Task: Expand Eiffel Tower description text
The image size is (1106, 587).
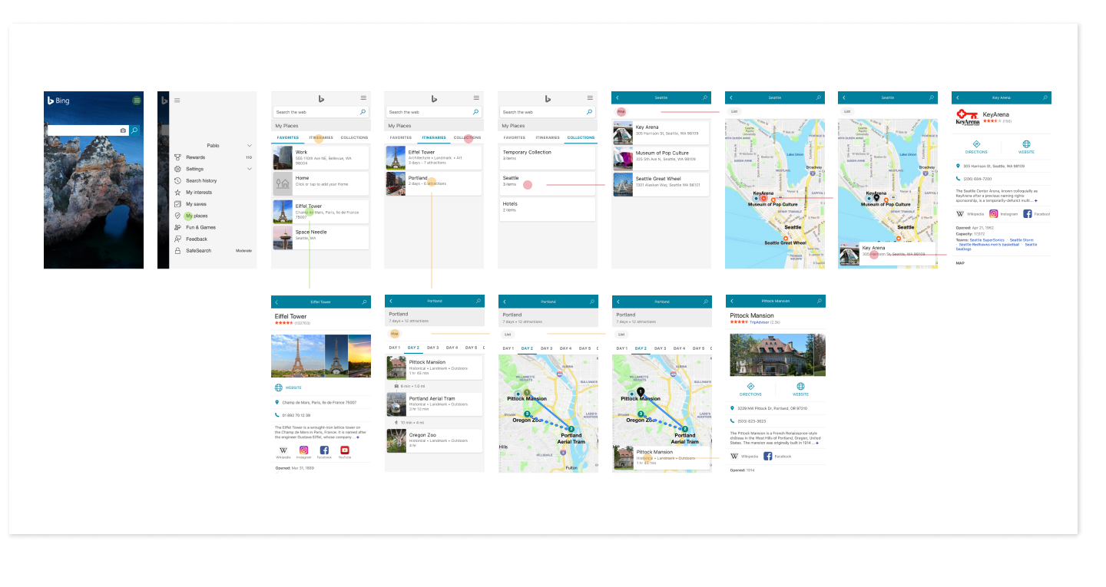Action: (357, 437)
